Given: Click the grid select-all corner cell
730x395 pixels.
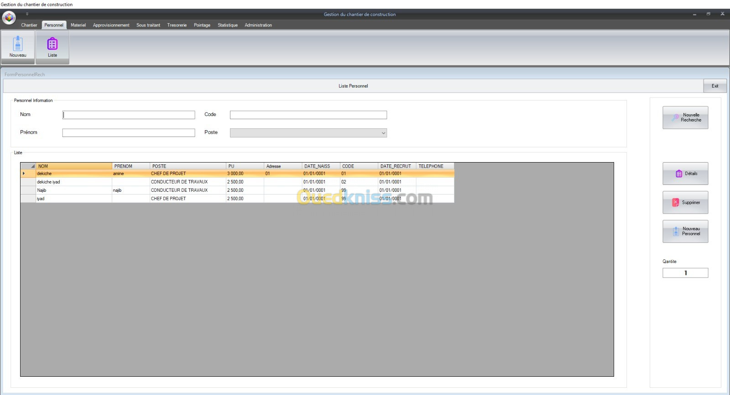Looking at the screenshot, I should point(28,166).
